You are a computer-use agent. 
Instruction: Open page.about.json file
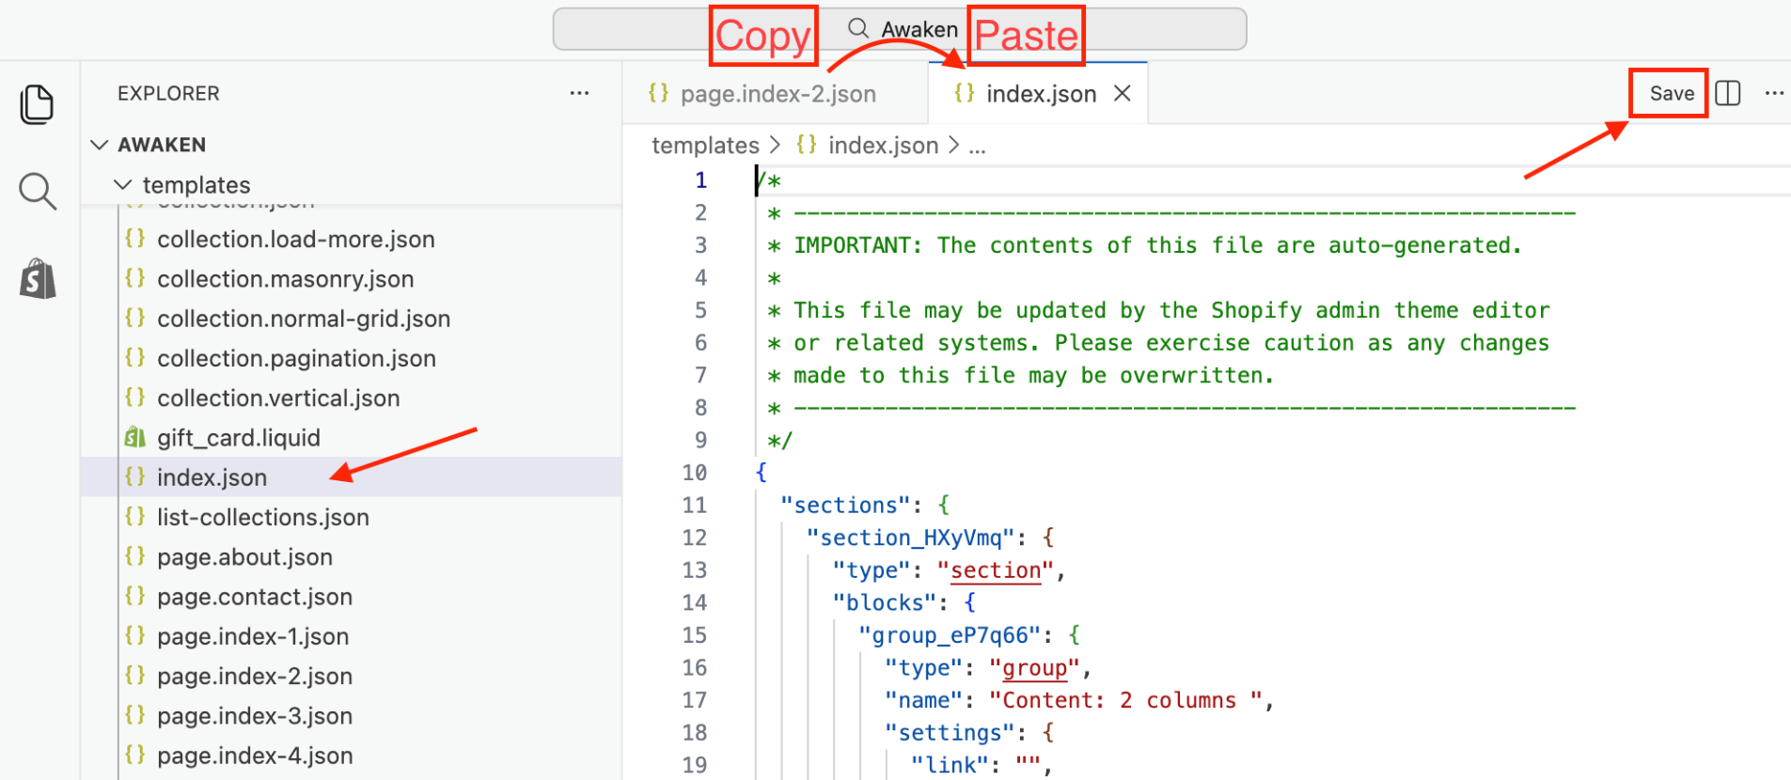tap(244, 557)
